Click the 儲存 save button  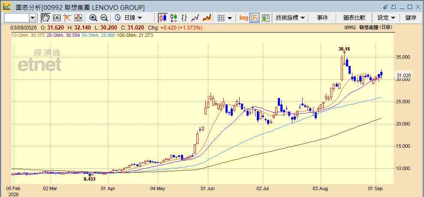pos(411,18)
